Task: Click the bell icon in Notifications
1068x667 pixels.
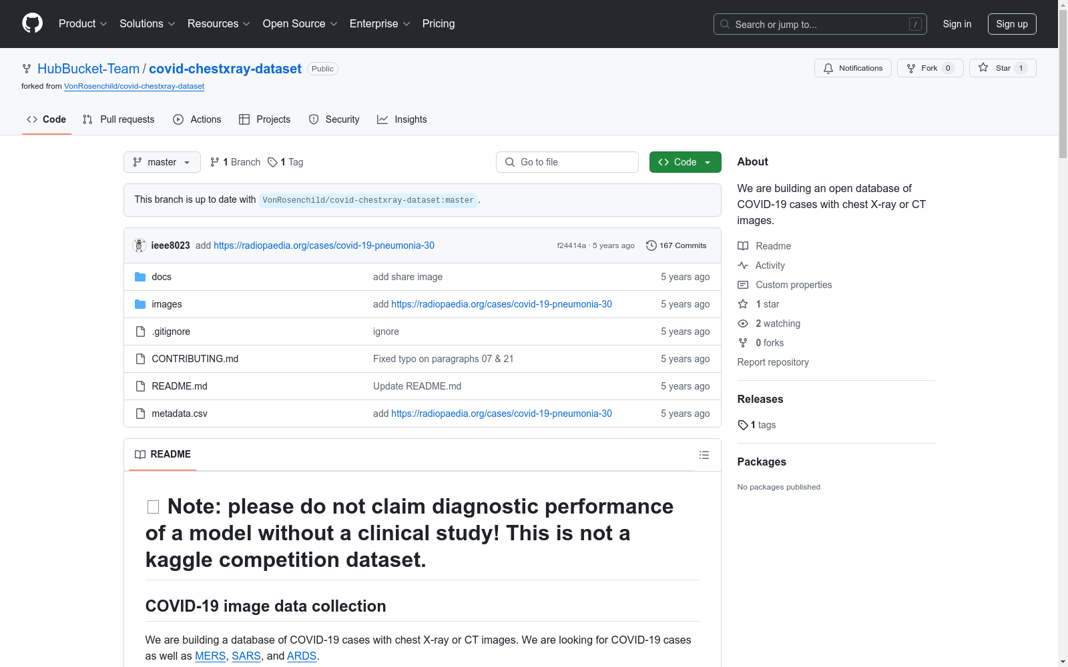Action: click(828, 68)
